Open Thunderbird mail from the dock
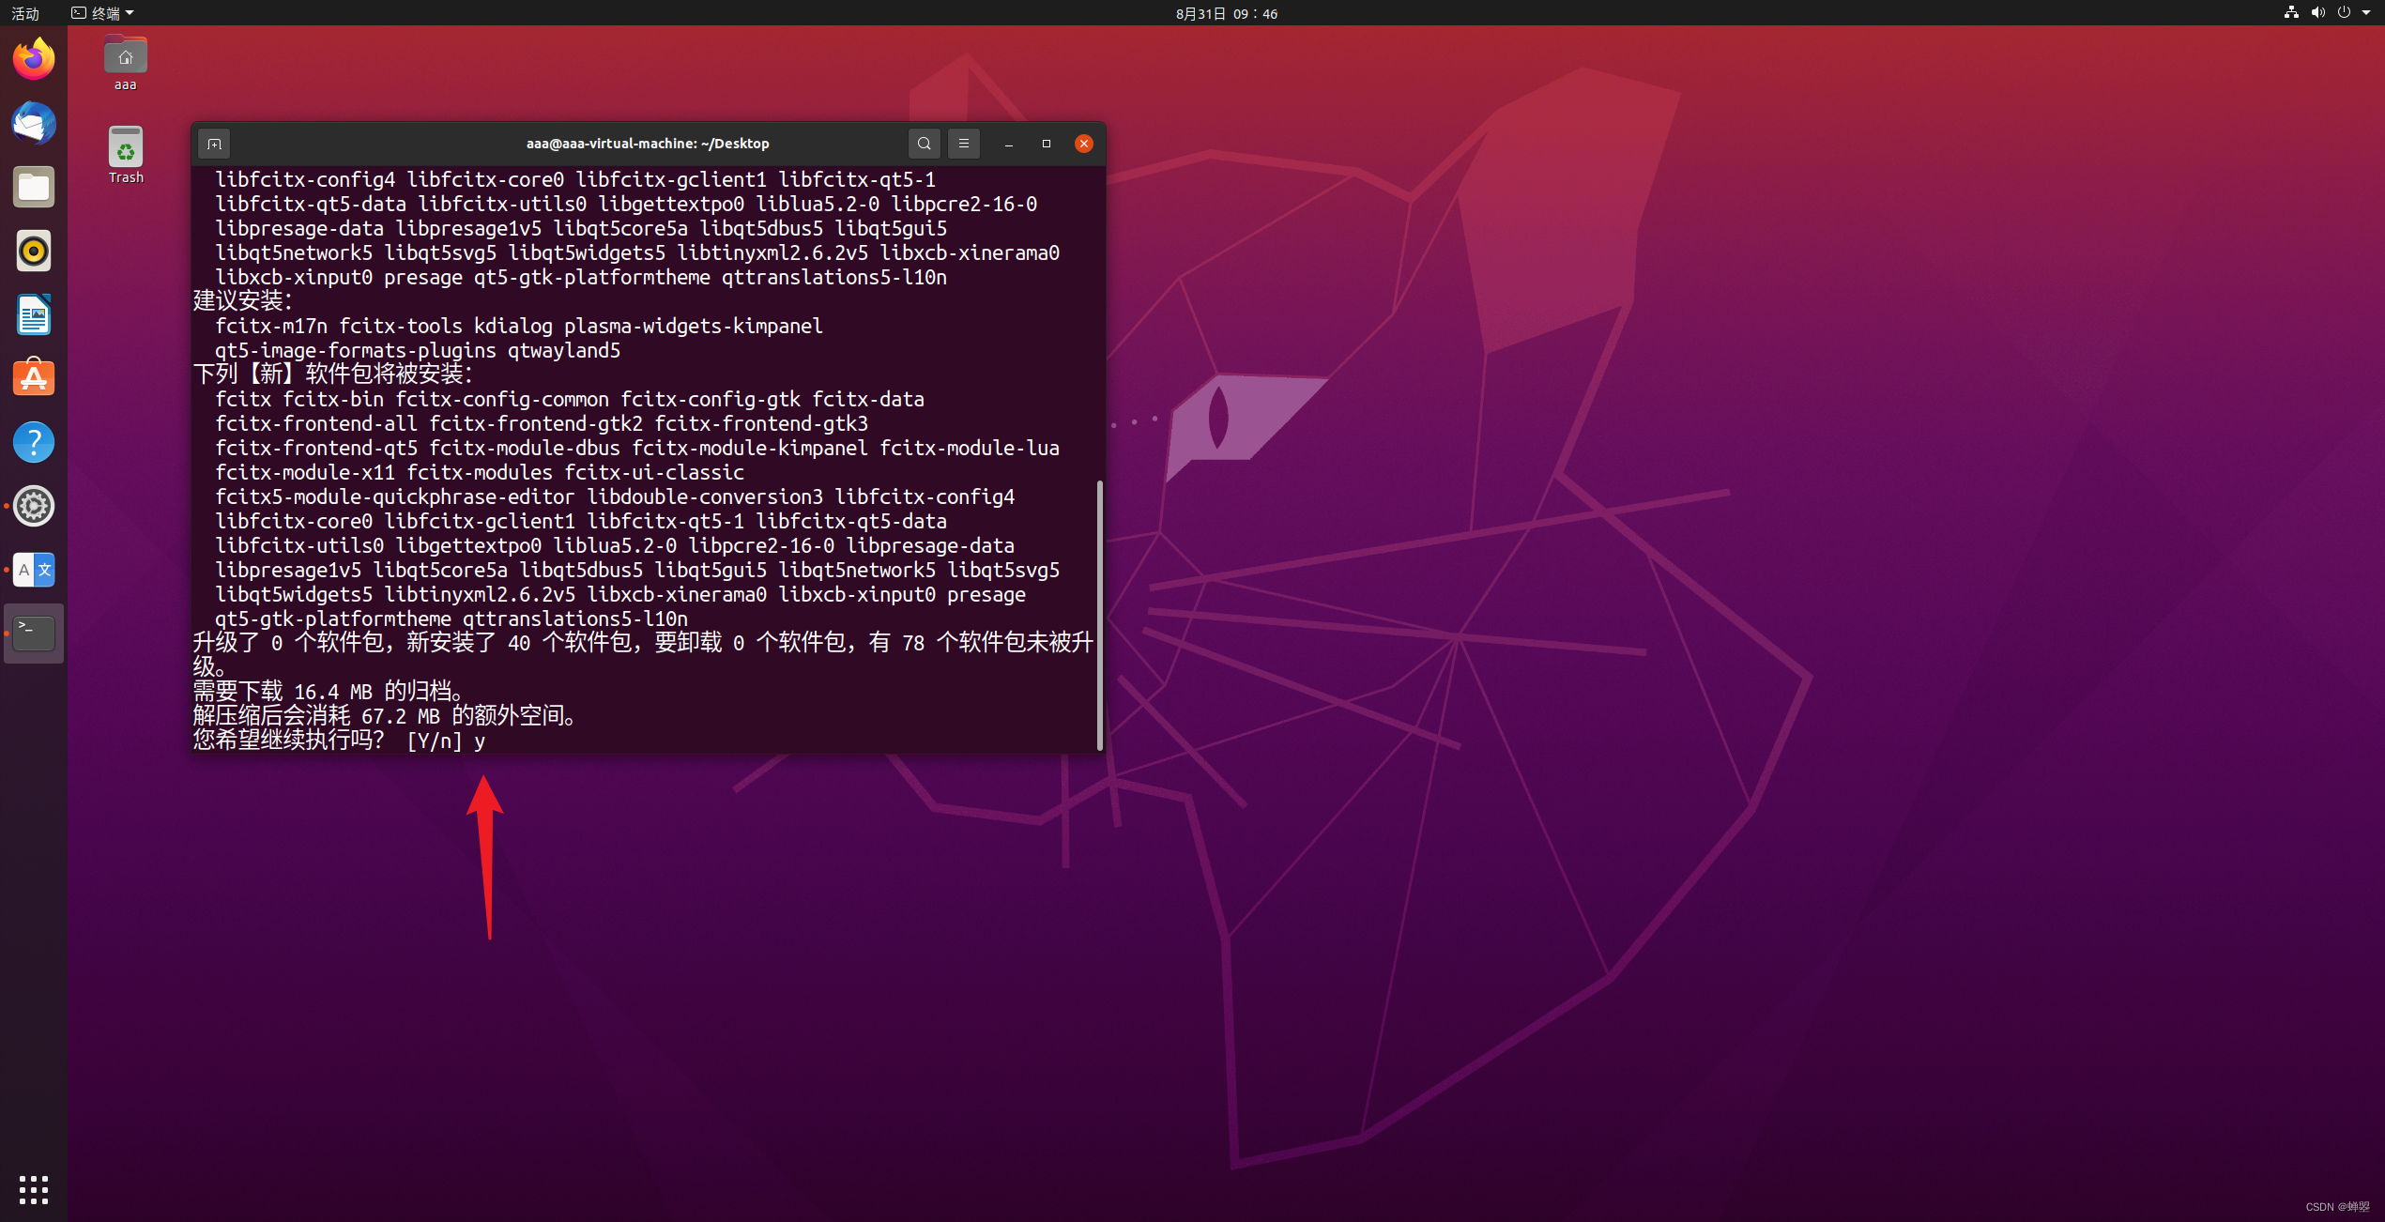Viewport: 2385px width, 1222px height. pyautogui.click(x=34, y=123)
